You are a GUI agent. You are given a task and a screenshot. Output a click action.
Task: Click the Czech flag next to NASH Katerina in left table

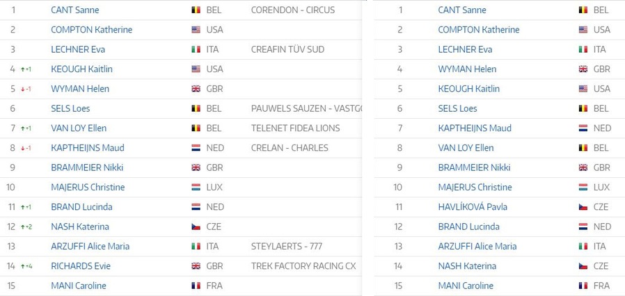pyautogui.click(x=196, y=227)
